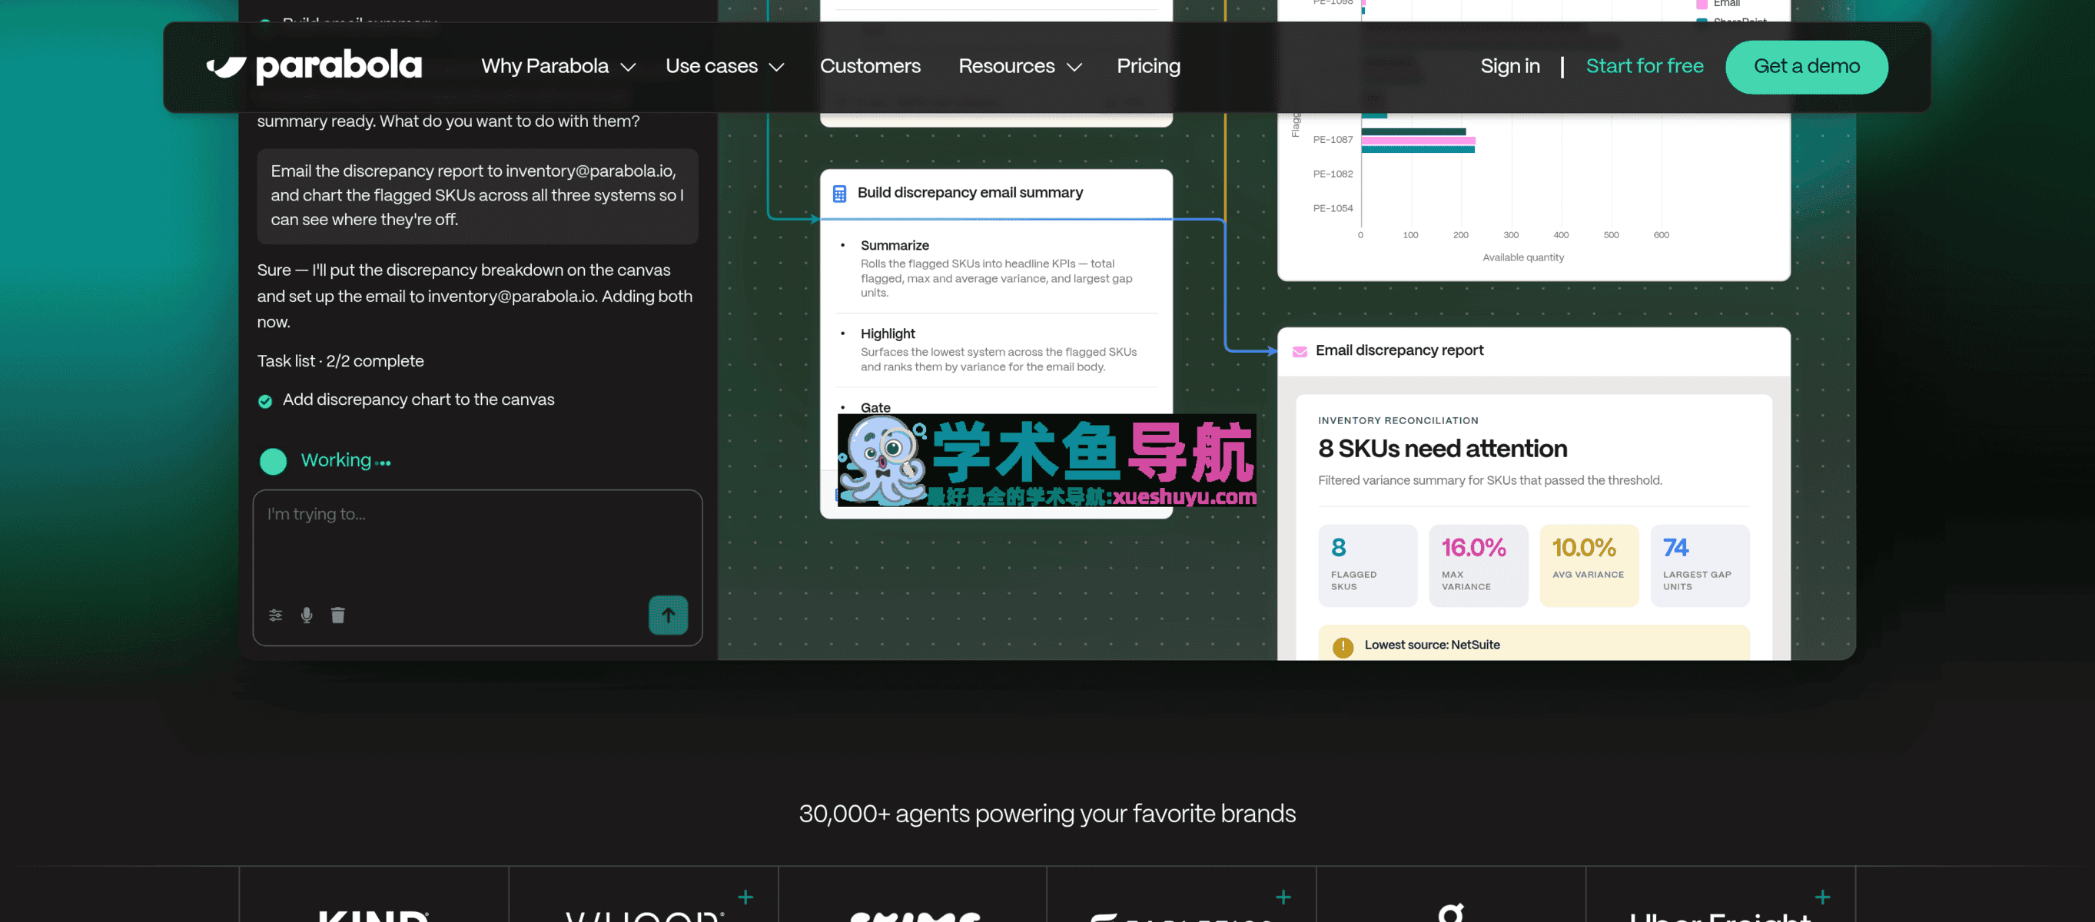This screenshot has width=2095, height=922.
Task: Click the green Working status dot
Action: point(274,461)
